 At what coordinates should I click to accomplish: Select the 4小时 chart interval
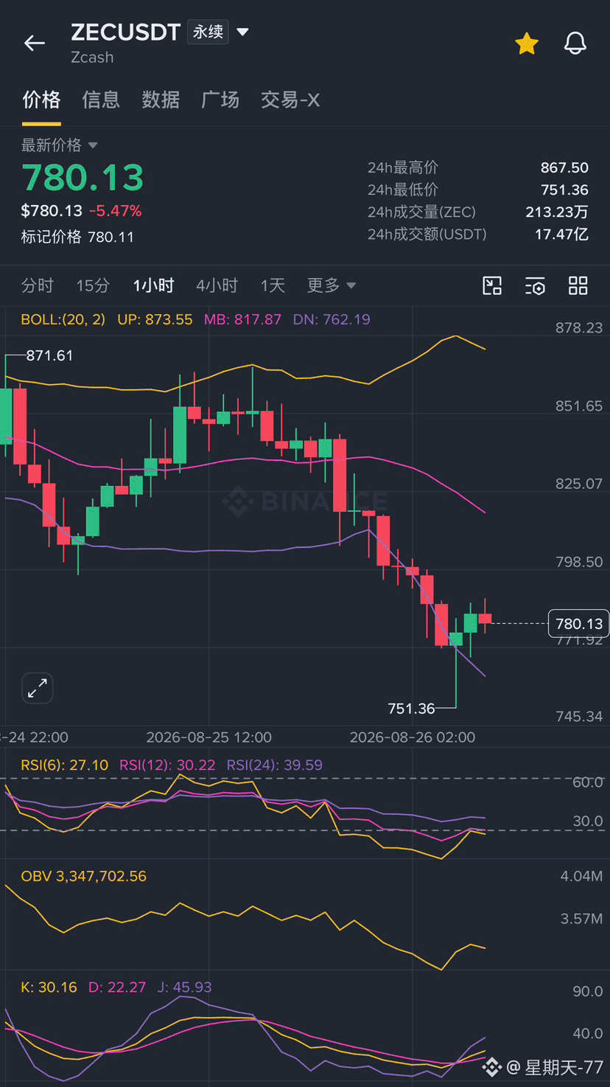217,285
